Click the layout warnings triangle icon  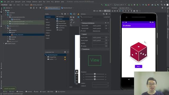coord(78,14)
